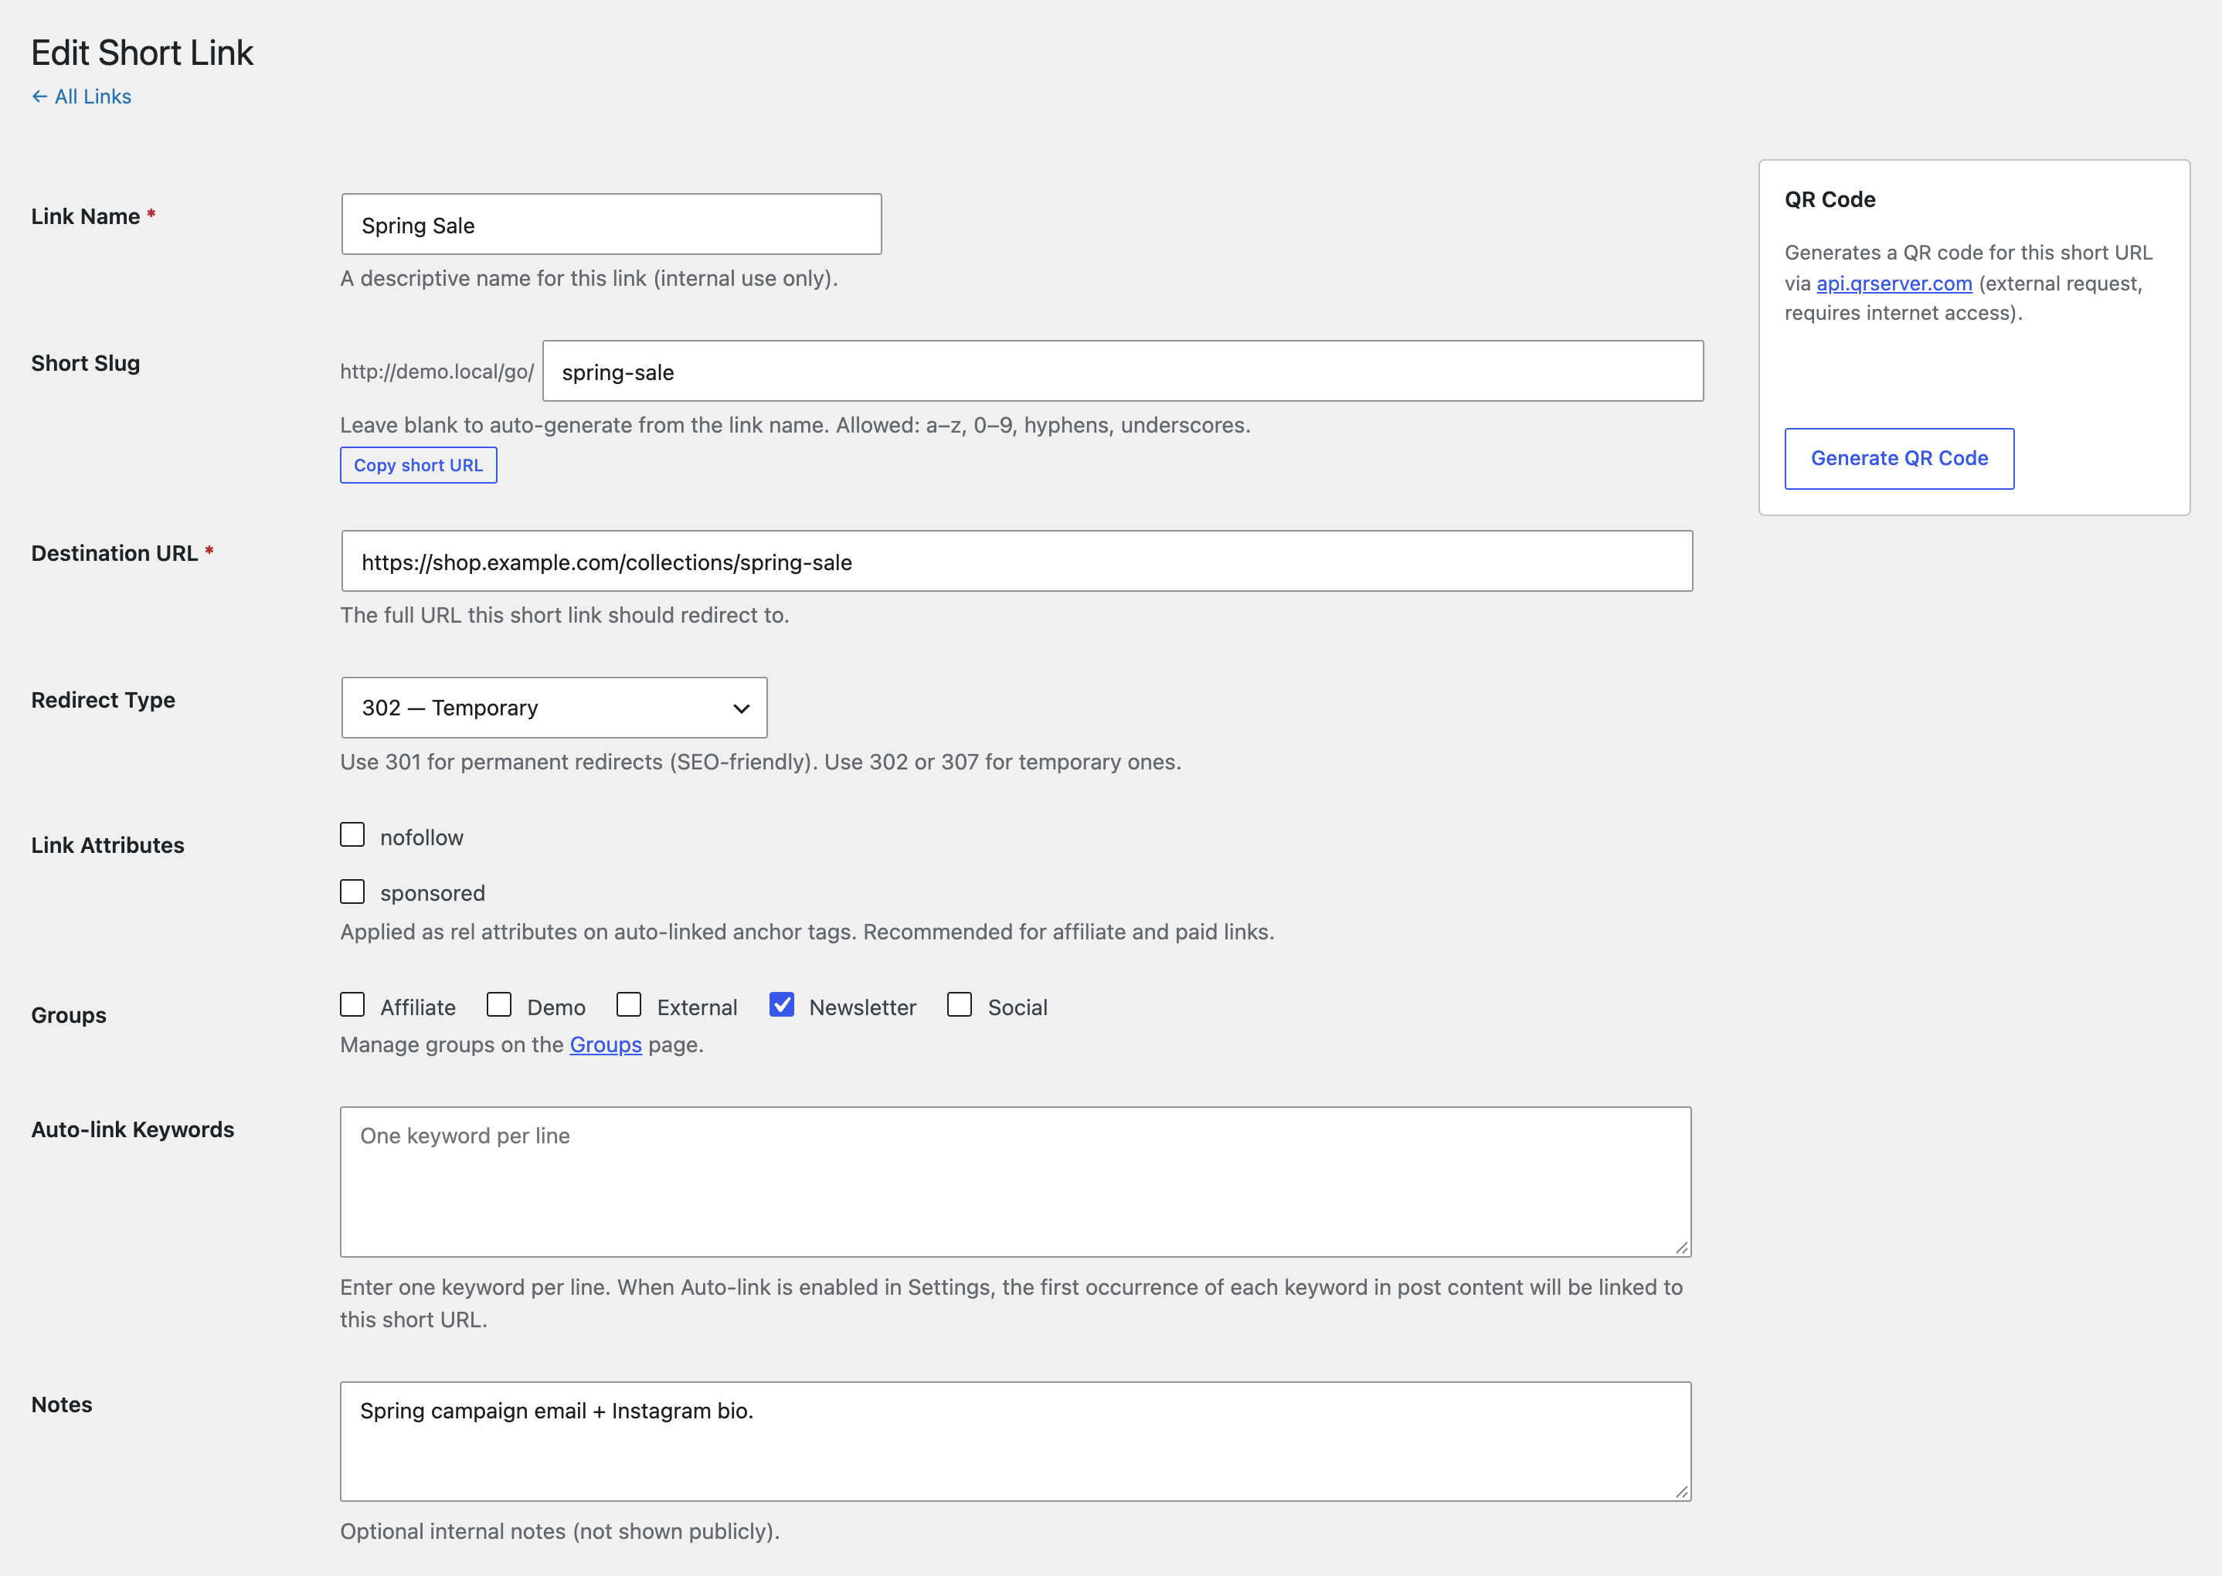Open the Redirect Type dropdown

pyautogui.click(x=554, y=708)
